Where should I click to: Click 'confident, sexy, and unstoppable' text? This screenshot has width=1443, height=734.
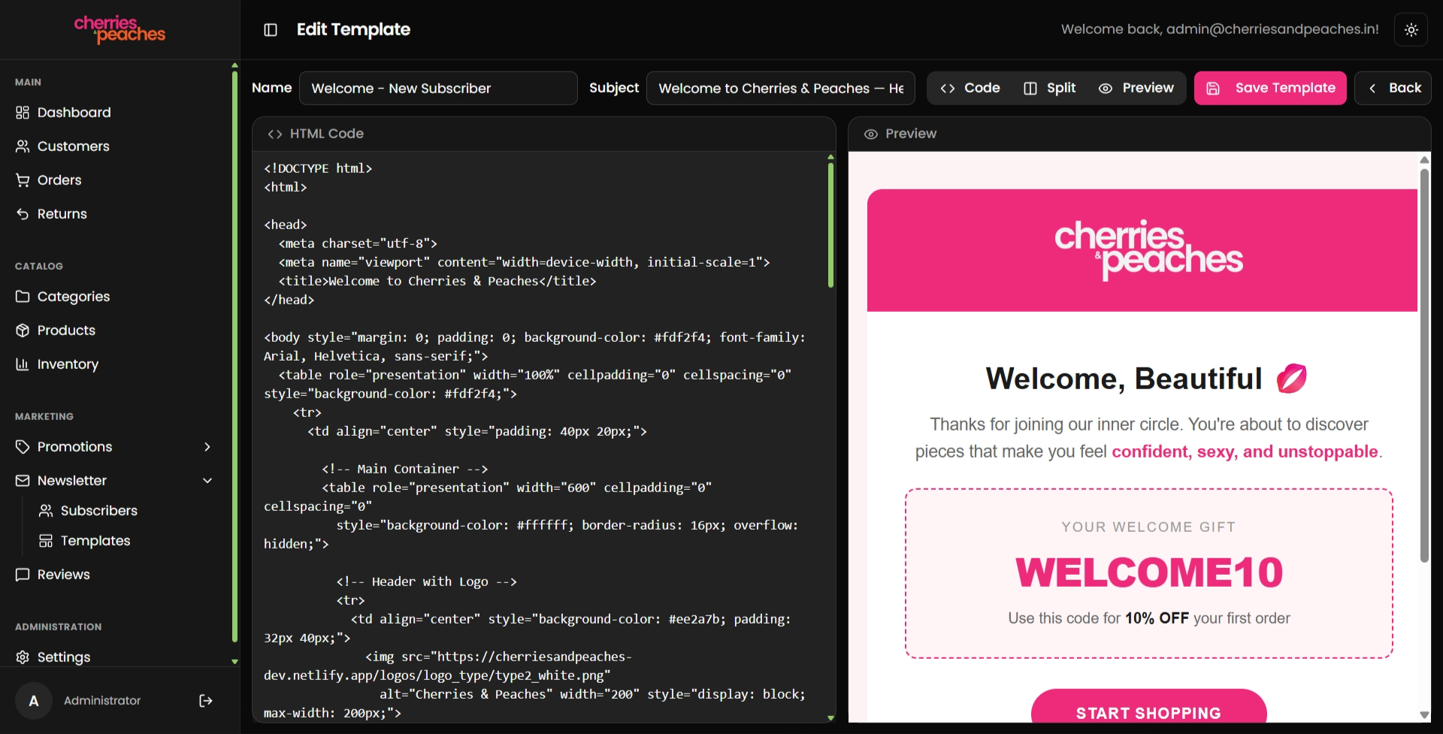click(1245, 452)
